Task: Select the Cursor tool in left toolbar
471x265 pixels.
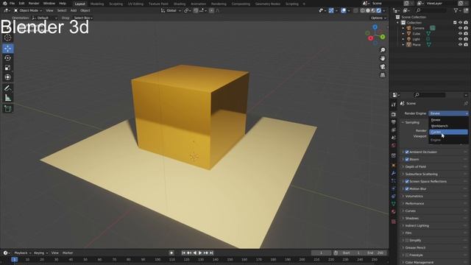Action: 8,38
